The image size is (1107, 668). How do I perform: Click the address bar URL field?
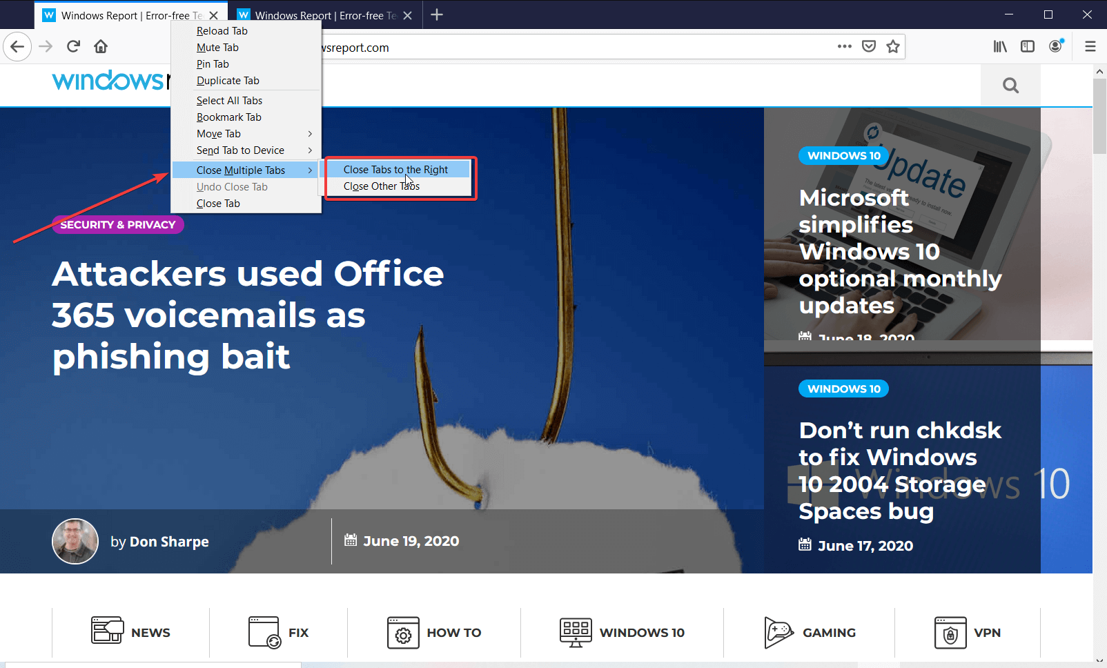pyautogui.click(x=573, y=47)
